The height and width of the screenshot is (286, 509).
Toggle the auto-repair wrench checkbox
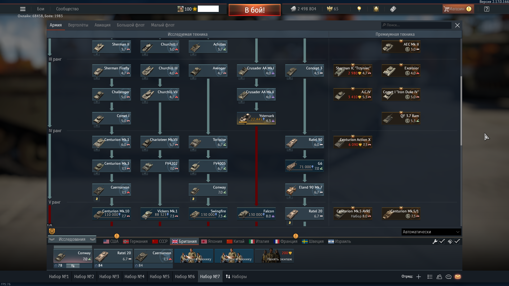[442, 242]
